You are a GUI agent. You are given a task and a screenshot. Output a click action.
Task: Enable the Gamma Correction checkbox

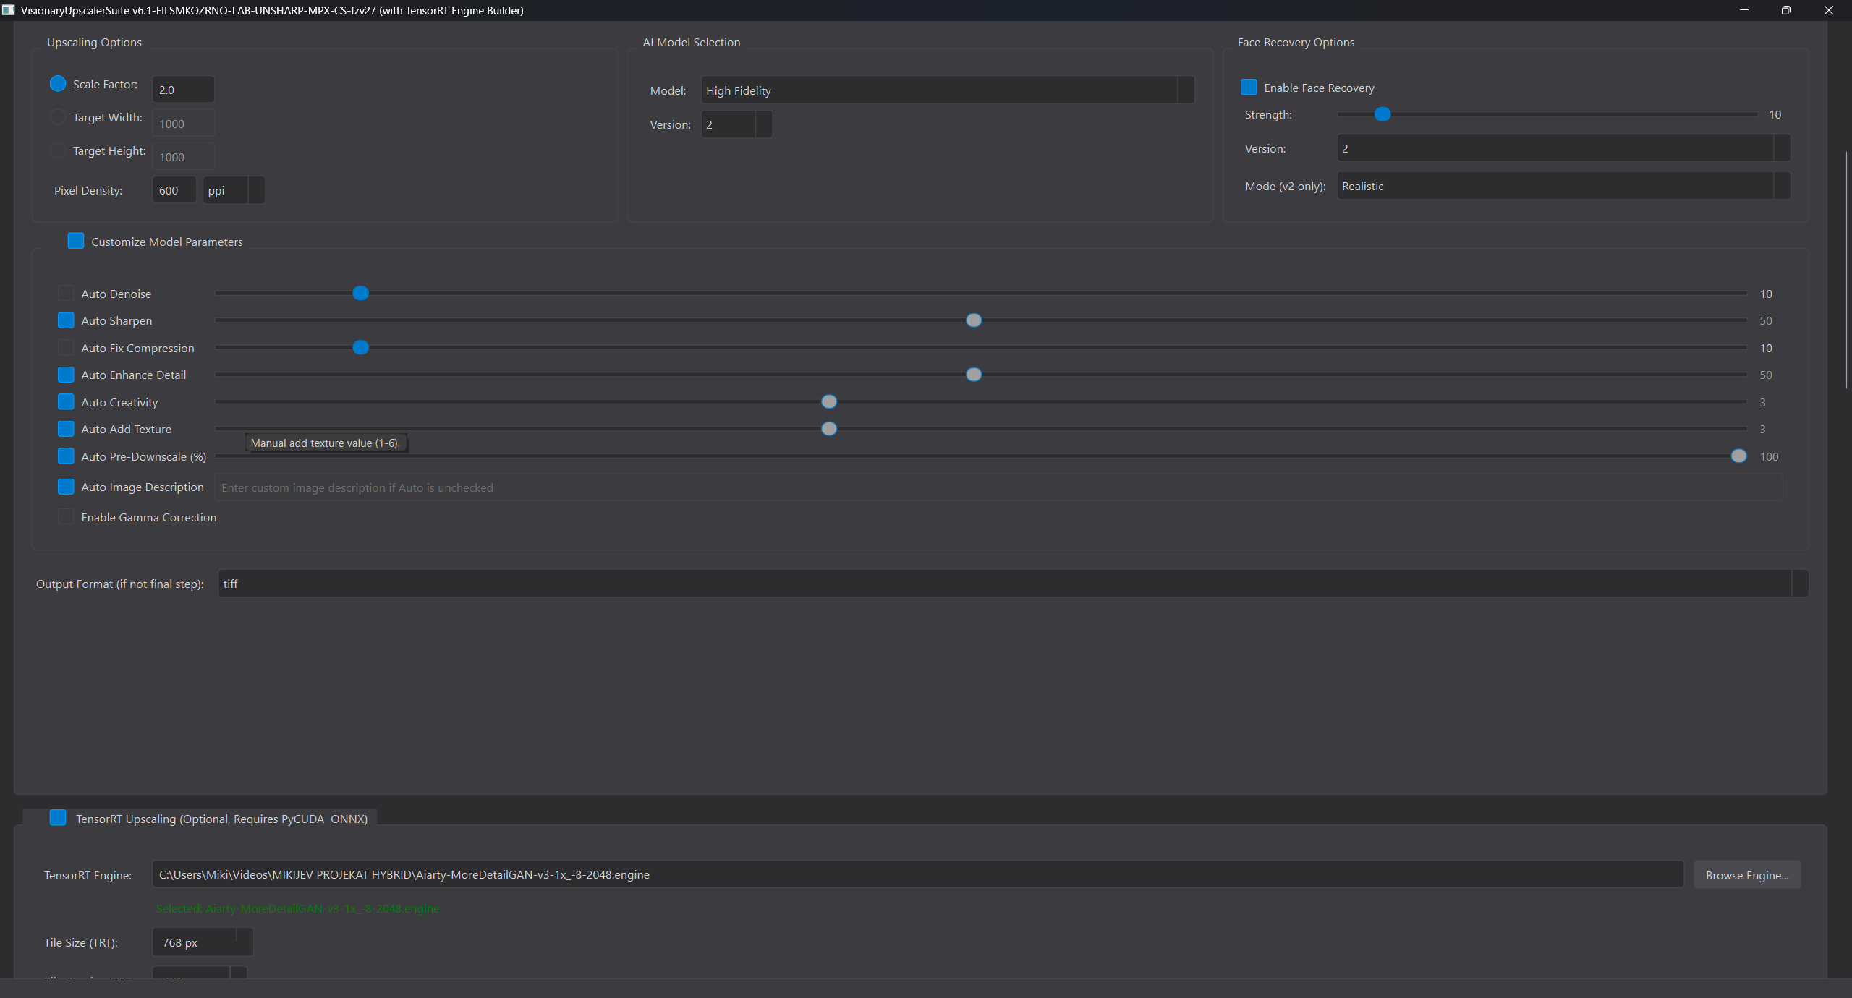66,516
